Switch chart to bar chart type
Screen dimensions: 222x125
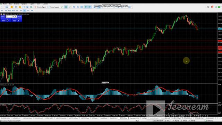62,7
